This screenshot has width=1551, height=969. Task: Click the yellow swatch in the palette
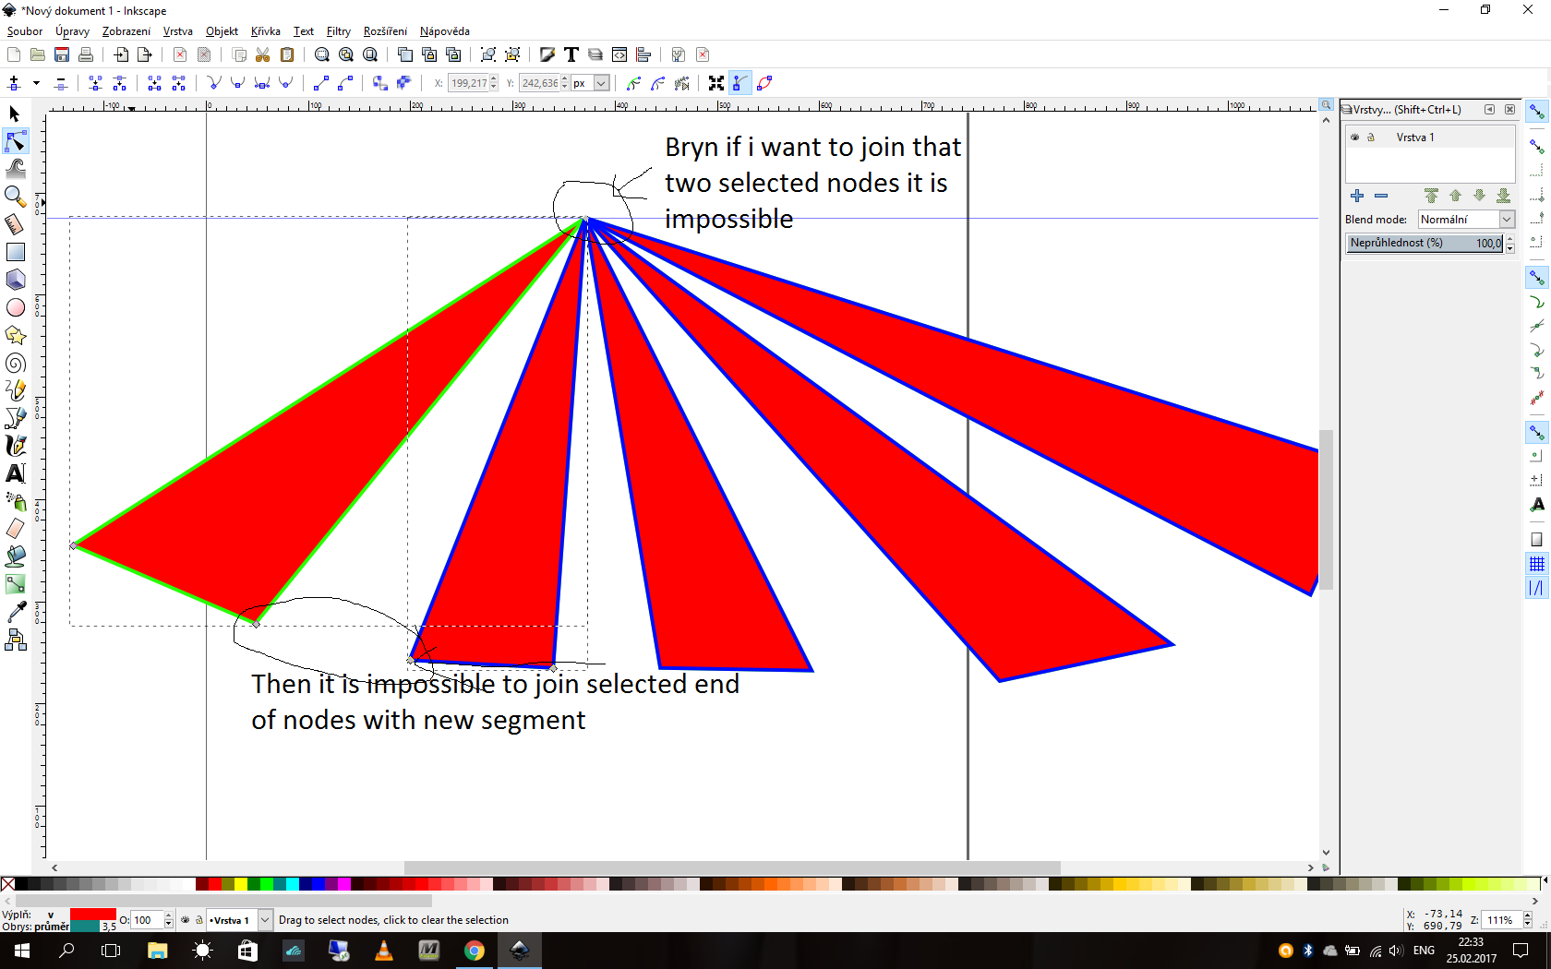point(241,884)
